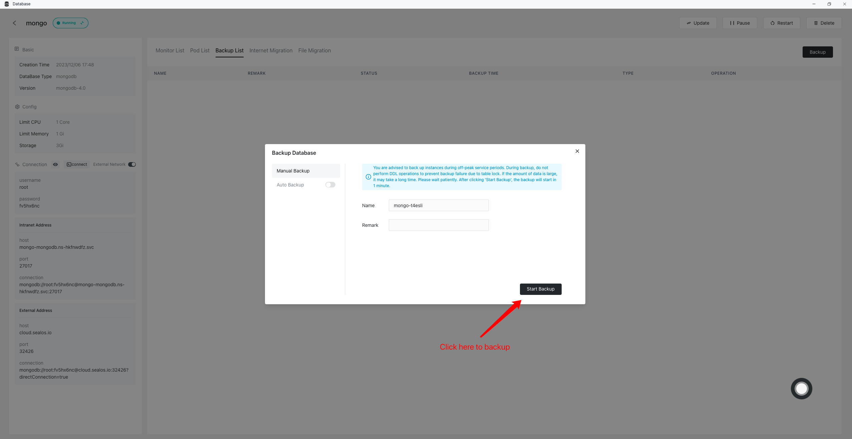Toggle the Auto Backup switch
852x439 pixels.
(330, 185)
